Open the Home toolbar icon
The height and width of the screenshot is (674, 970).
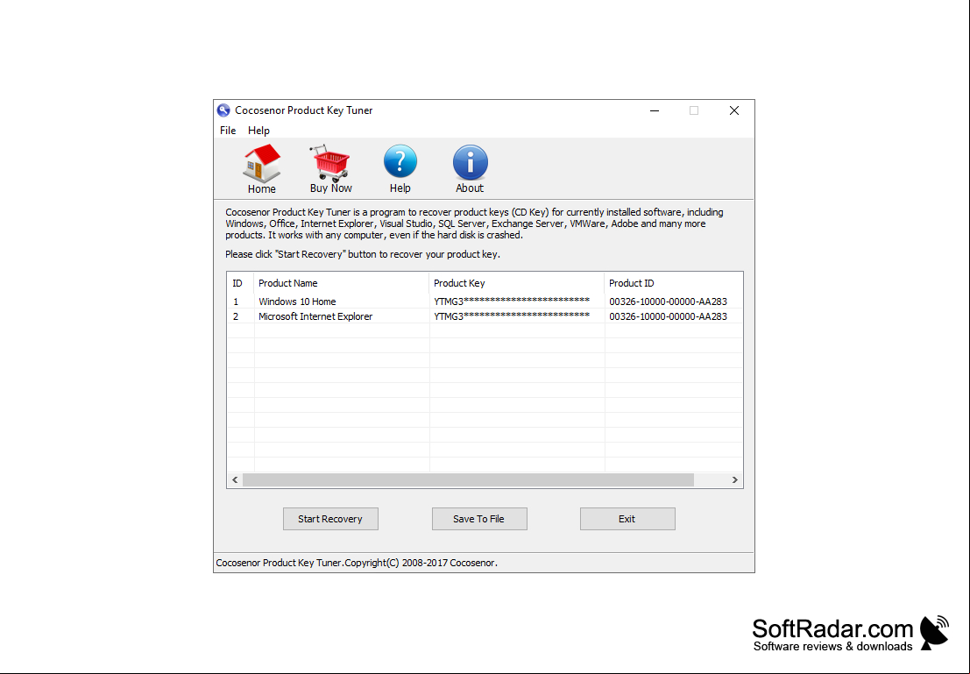click(x=262, y=169)
